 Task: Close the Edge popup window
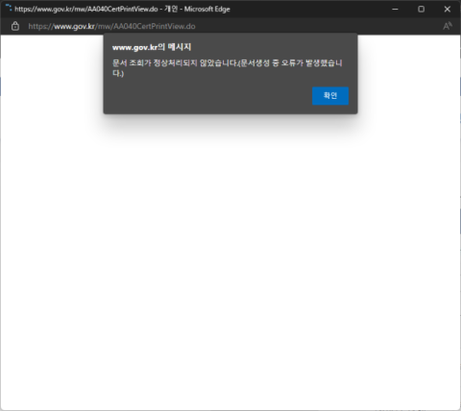click(448, 9)
